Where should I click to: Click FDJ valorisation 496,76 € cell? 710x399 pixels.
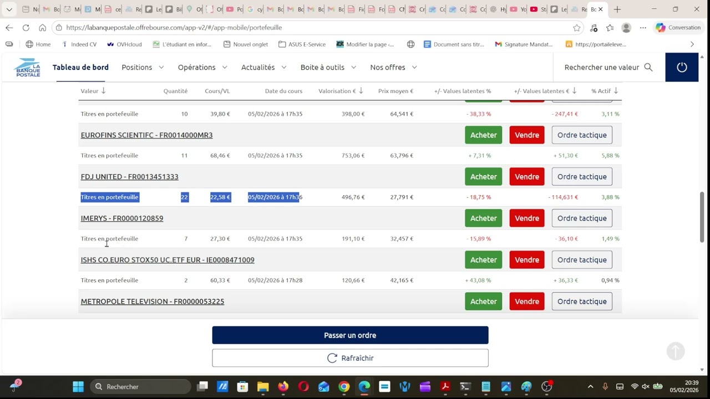click(353, 197)
